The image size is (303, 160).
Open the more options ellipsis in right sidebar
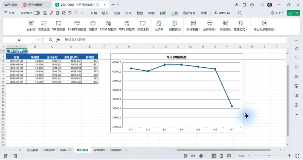pyautogui.click(x=296, y=115)
